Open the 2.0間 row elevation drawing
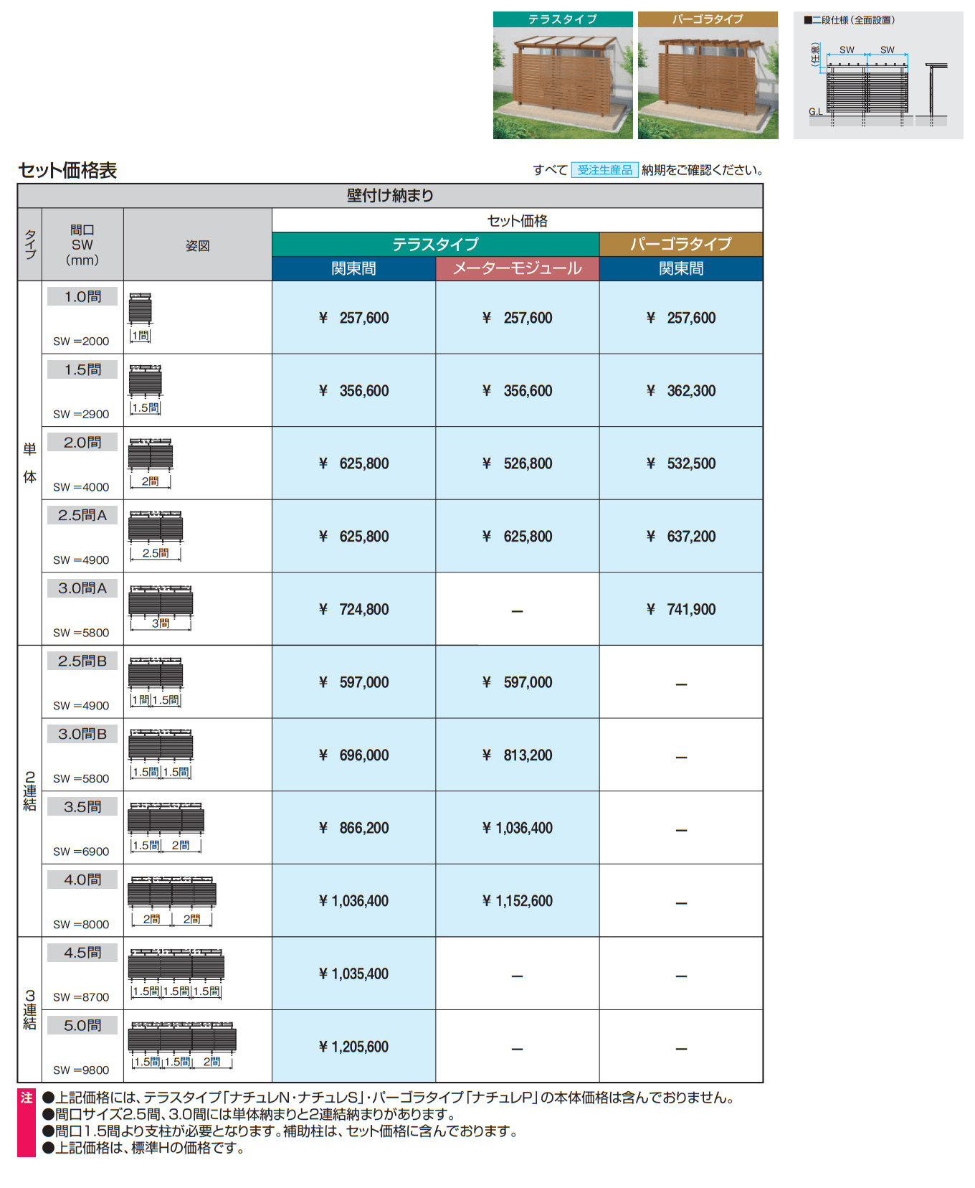 pyautogui.click(x=151, y=463)
